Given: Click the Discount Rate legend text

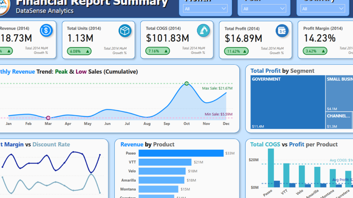Looking at the screenshot, I should [x=51, y=144].
